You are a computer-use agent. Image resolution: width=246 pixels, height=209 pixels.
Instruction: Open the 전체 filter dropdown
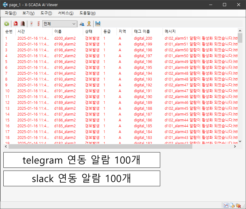coord(60,24)
